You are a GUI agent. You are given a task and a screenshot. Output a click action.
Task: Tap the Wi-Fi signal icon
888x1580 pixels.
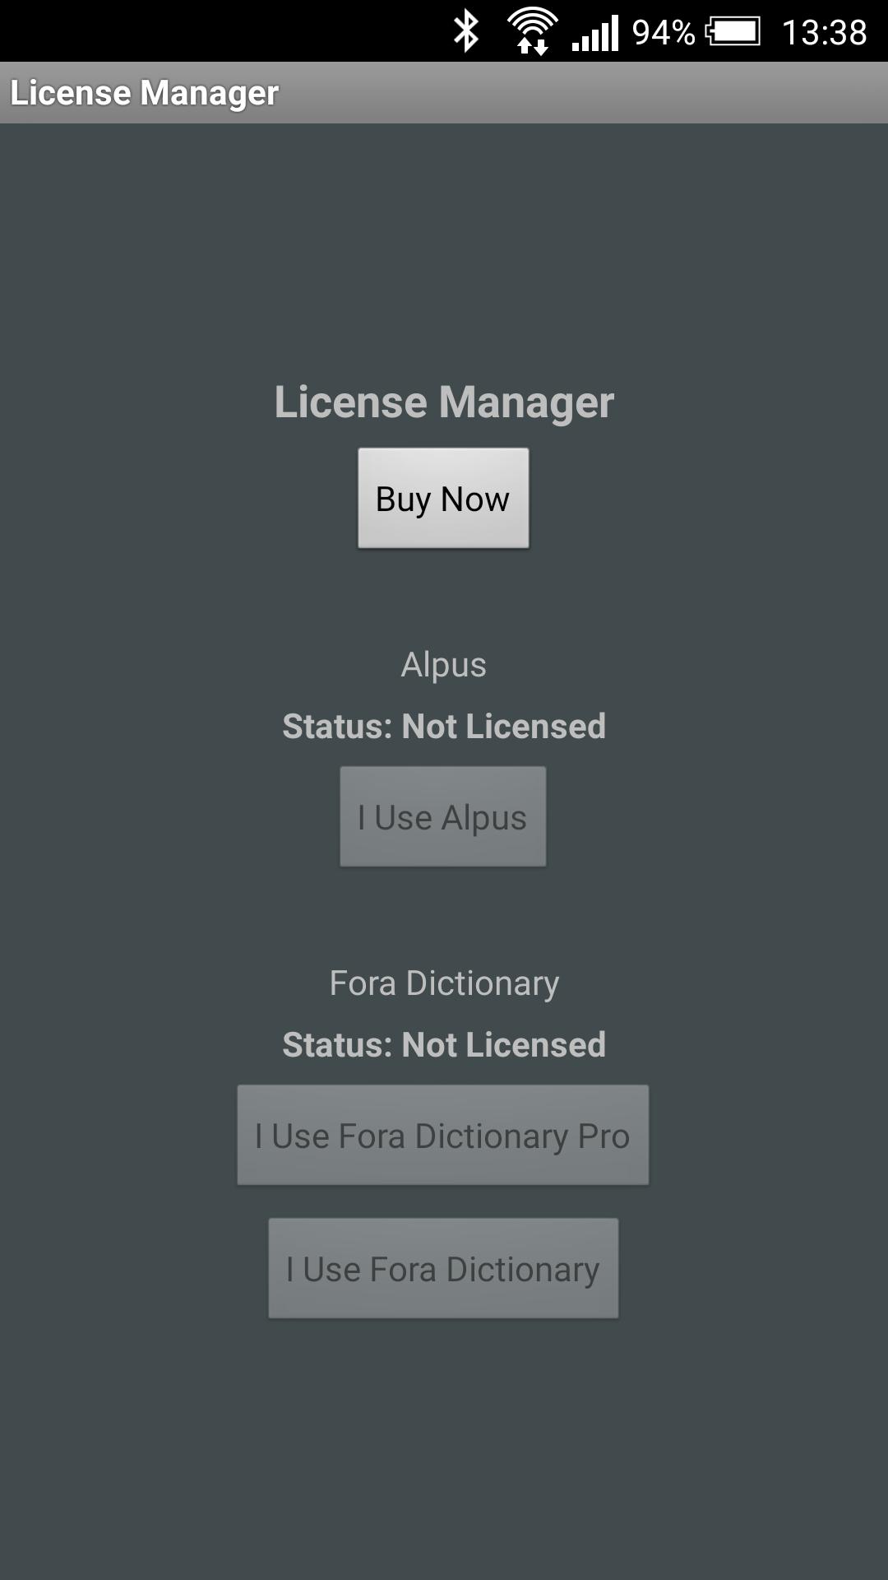(x=530, y=23)
